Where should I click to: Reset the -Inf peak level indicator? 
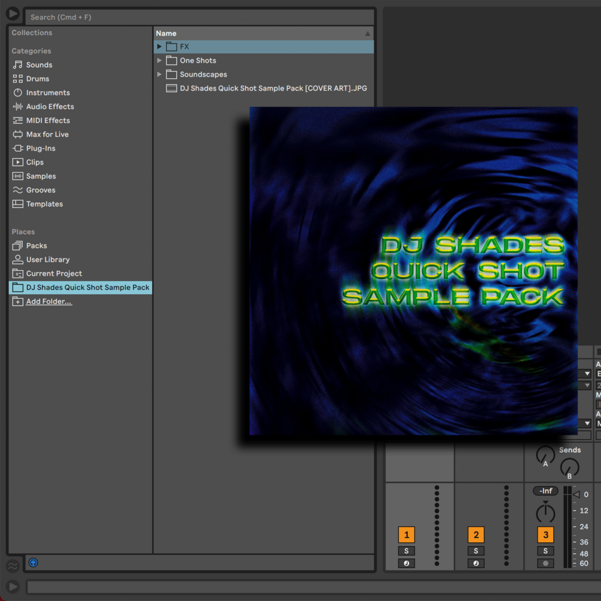click(545, 490)
